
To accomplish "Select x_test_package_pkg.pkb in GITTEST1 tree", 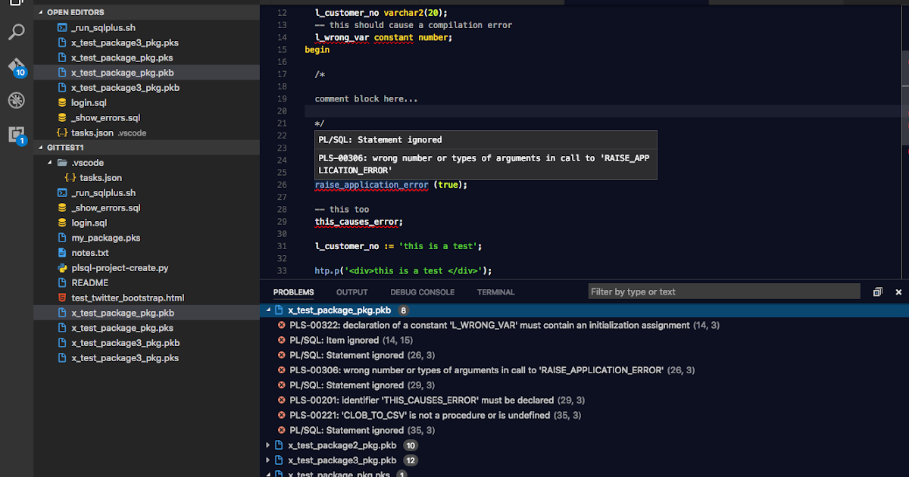I will pyautogui.click(x=146, y=313).
